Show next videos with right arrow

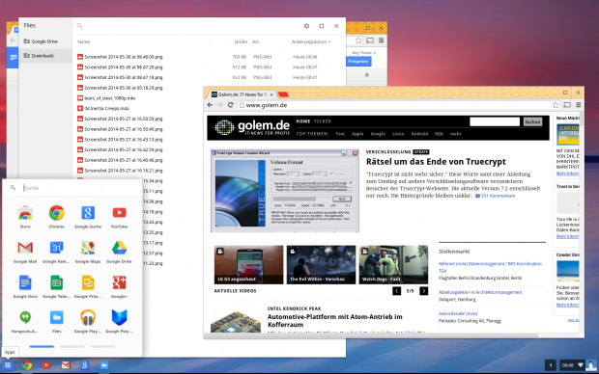pos(424,291)
